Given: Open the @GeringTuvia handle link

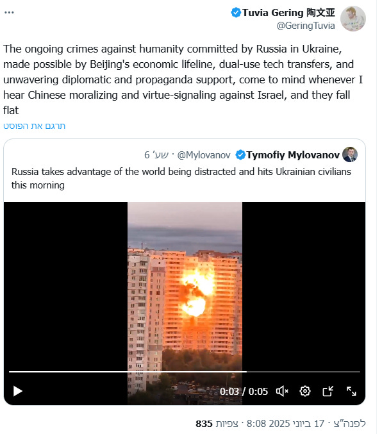Looking at the screenshot, I should 306,26.
